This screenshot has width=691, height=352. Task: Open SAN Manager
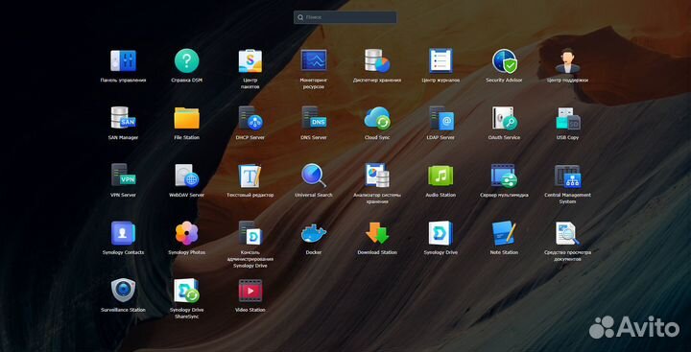tap(123, 118)
